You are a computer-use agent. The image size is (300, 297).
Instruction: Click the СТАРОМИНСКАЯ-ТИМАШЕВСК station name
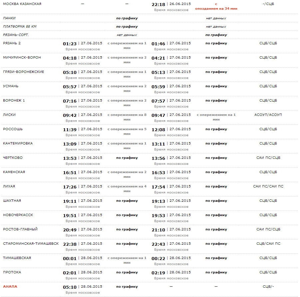31,243
